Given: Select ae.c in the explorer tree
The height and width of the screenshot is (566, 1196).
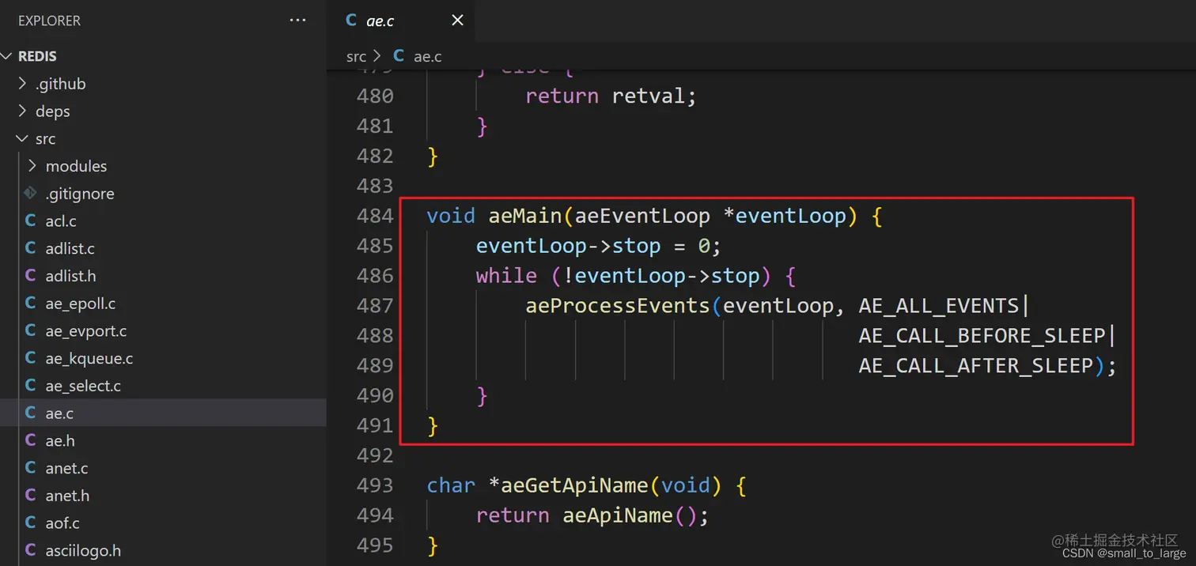Looking at the screenshot, I should [163, 413].
